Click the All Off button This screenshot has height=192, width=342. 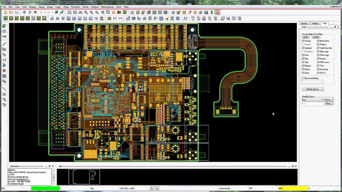click(x=316, y=37)
